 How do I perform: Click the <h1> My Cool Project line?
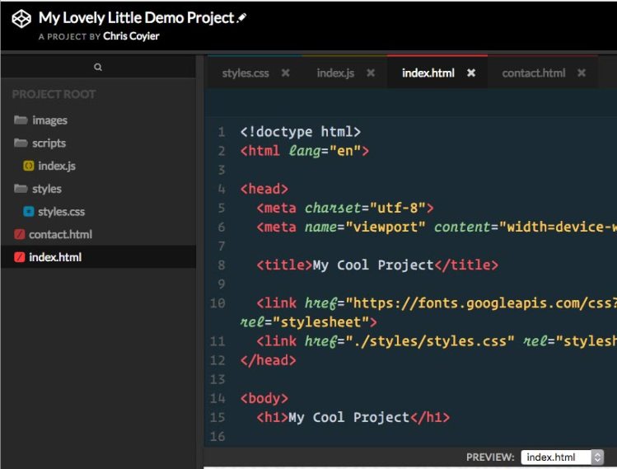tap(353, 417)
